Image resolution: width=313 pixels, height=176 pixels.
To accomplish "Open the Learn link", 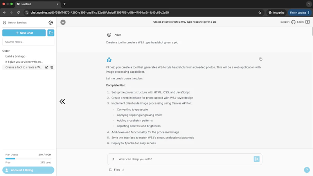I will [x=300, y=22].
